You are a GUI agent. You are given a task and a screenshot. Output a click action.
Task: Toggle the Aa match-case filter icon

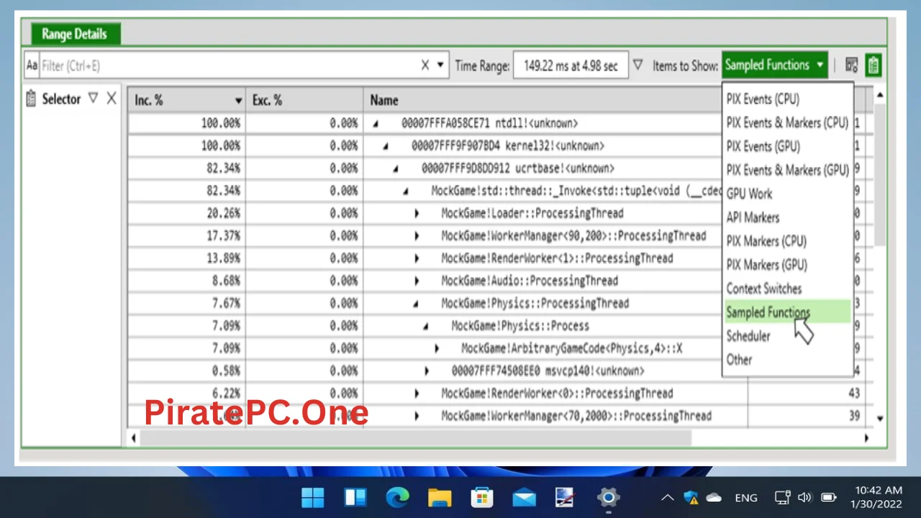pos(32,65)
